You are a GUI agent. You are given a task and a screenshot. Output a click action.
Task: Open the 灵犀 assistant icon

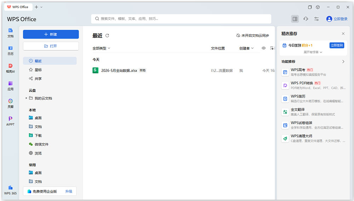(x=10, y=103)
